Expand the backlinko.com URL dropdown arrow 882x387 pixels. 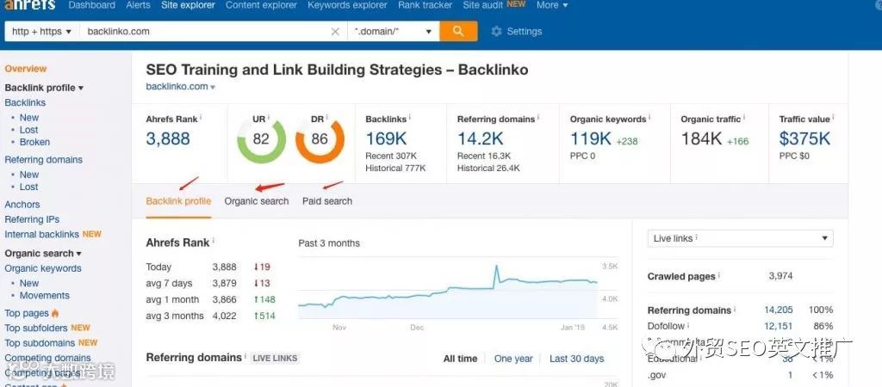pos(213,87)
